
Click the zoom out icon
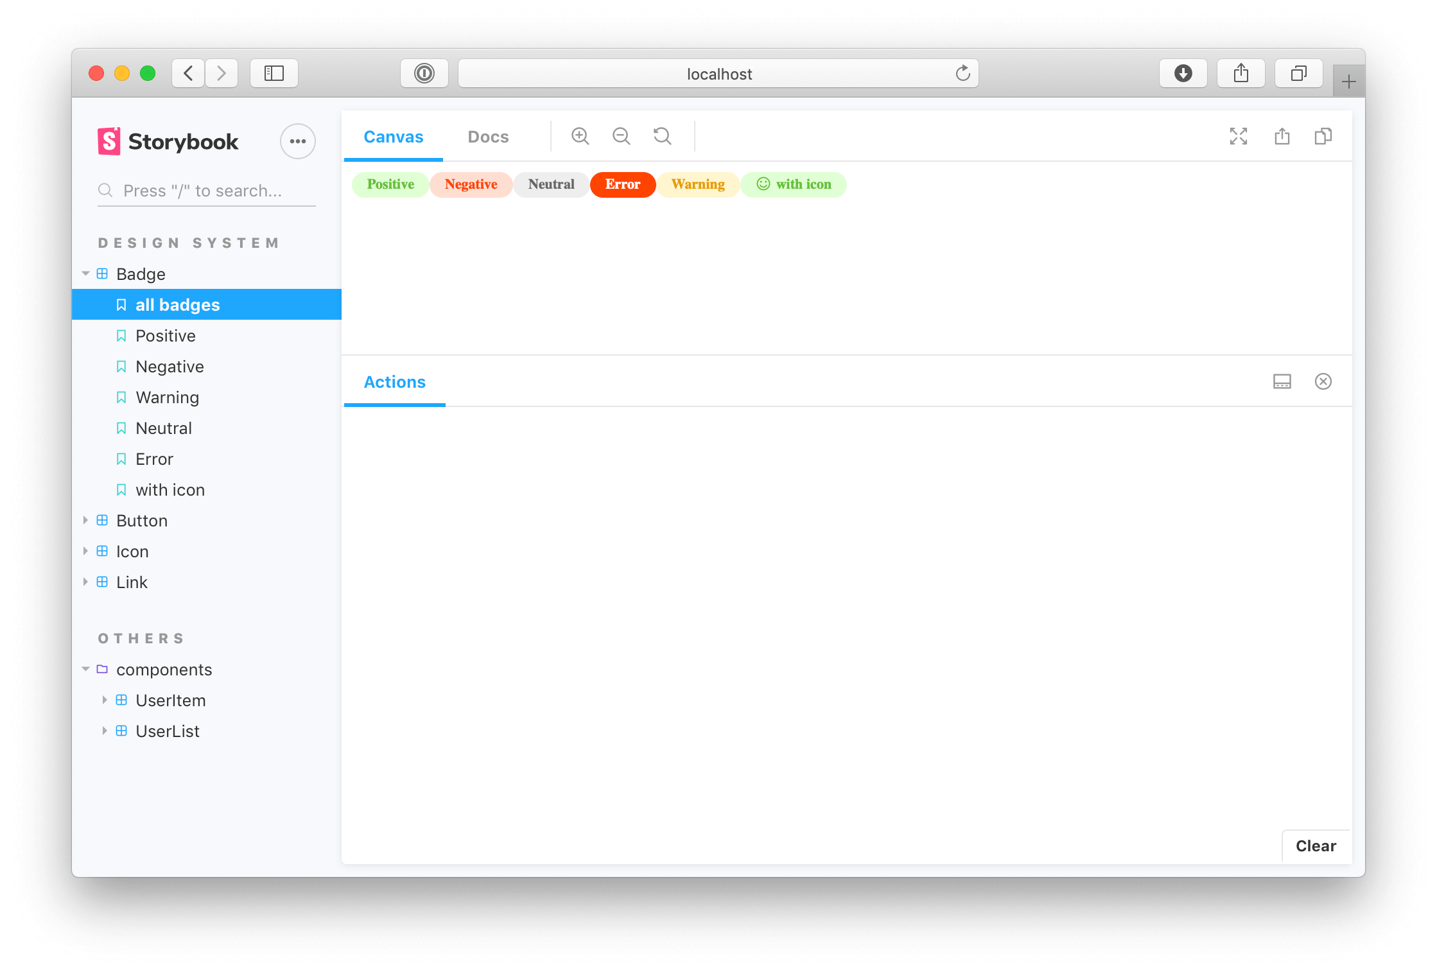click(x=622, y=137)
